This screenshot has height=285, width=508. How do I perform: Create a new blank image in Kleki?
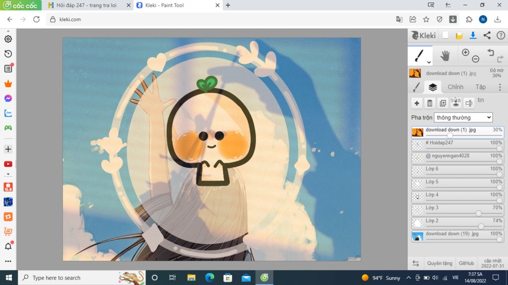tap(445, 35)
